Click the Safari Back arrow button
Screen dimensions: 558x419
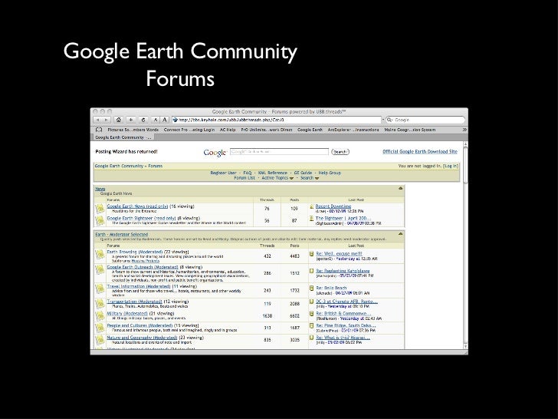98,120
